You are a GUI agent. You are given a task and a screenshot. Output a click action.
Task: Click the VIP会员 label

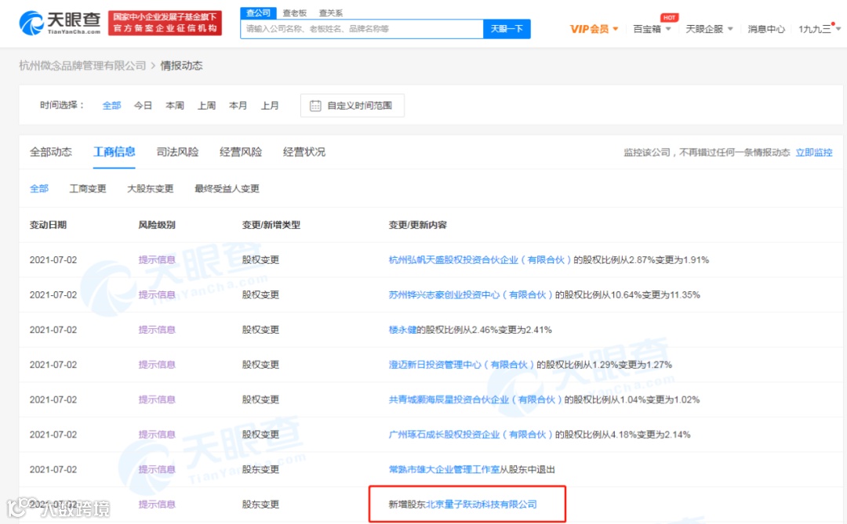(589, 29)
